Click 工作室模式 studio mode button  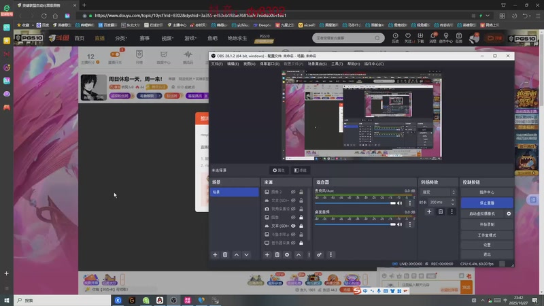487,235
